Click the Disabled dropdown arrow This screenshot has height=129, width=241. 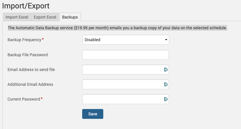[x=166, y=40]
